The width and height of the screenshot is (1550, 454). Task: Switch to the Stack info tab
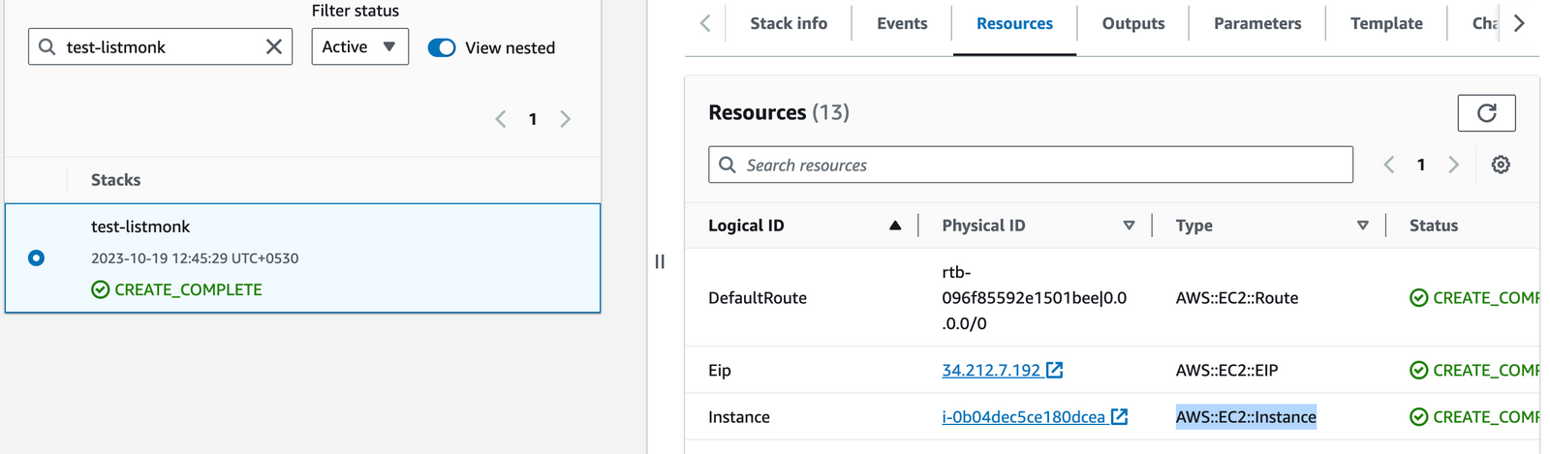coord(789,23)
